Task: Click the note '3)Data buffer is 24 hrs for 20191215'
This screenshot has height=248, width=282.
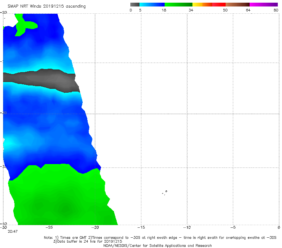Action: (x=88, y=242)
